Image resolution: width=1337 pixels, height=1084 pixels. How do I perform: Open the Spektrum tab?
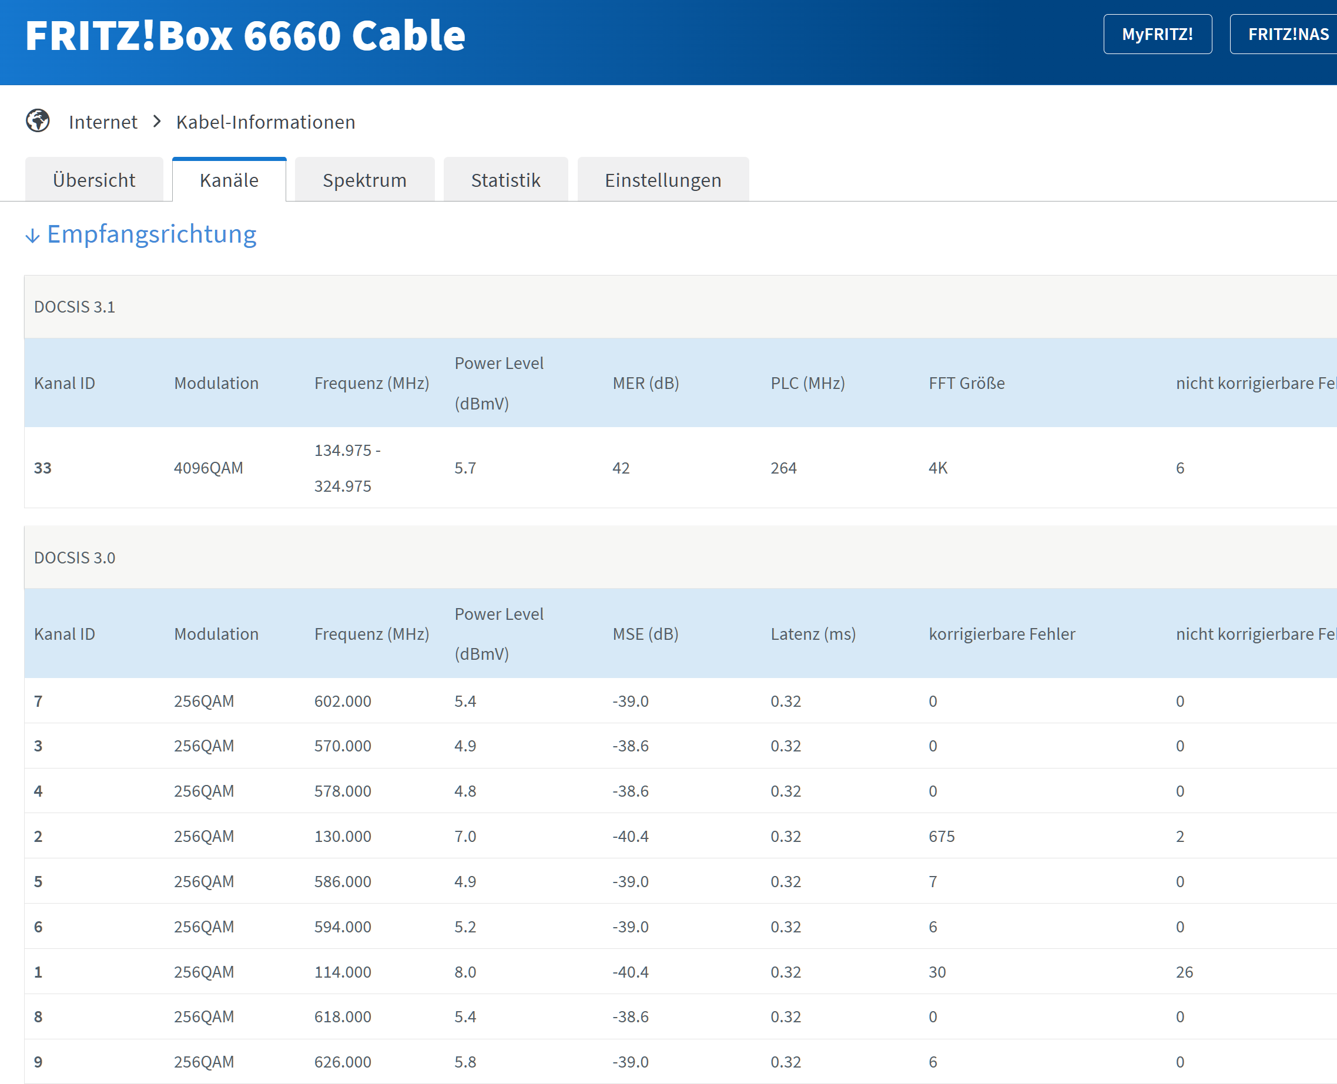pyautogui.click(x=365, y=180)
